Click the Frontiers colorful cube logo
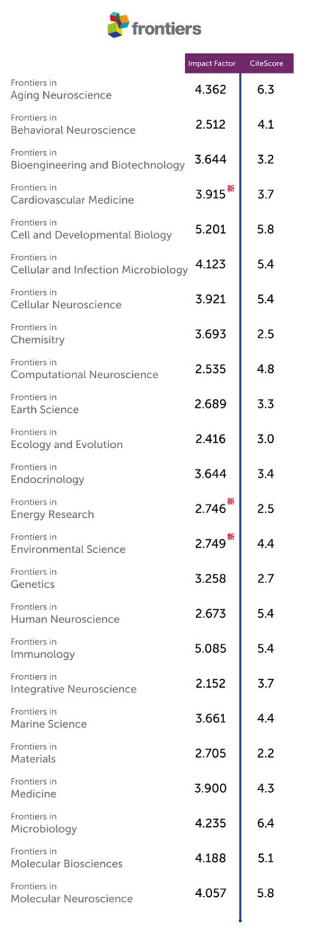The image size is (309, 940). click(x=118, y=25)
